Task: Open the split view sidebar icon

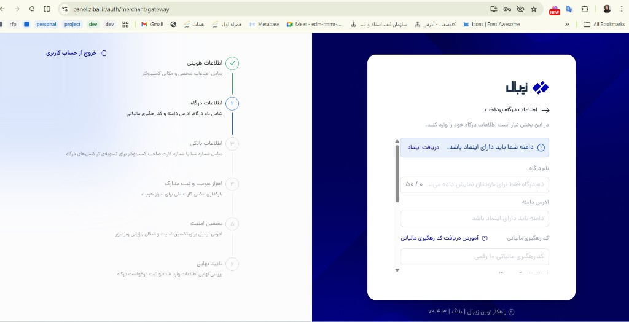Action: [47, 9]
